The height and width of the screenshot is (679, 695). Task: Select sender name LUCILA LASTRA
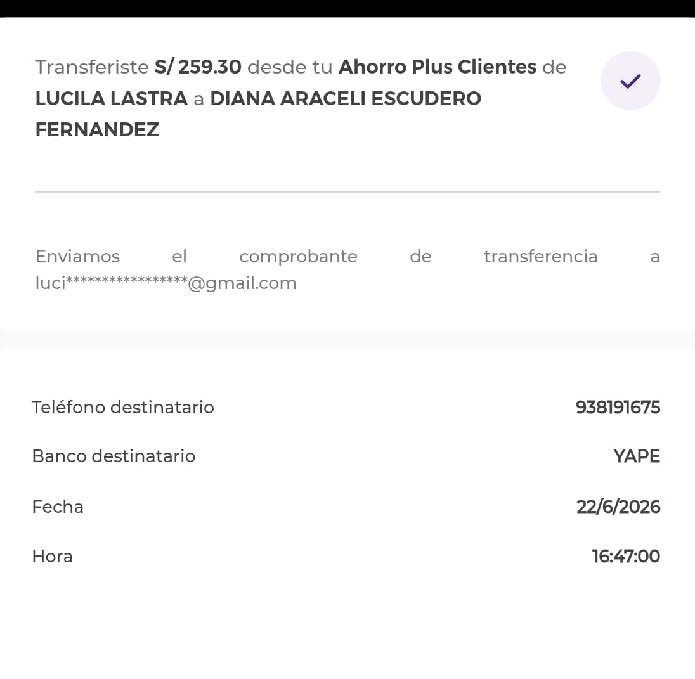pos(112,98)
